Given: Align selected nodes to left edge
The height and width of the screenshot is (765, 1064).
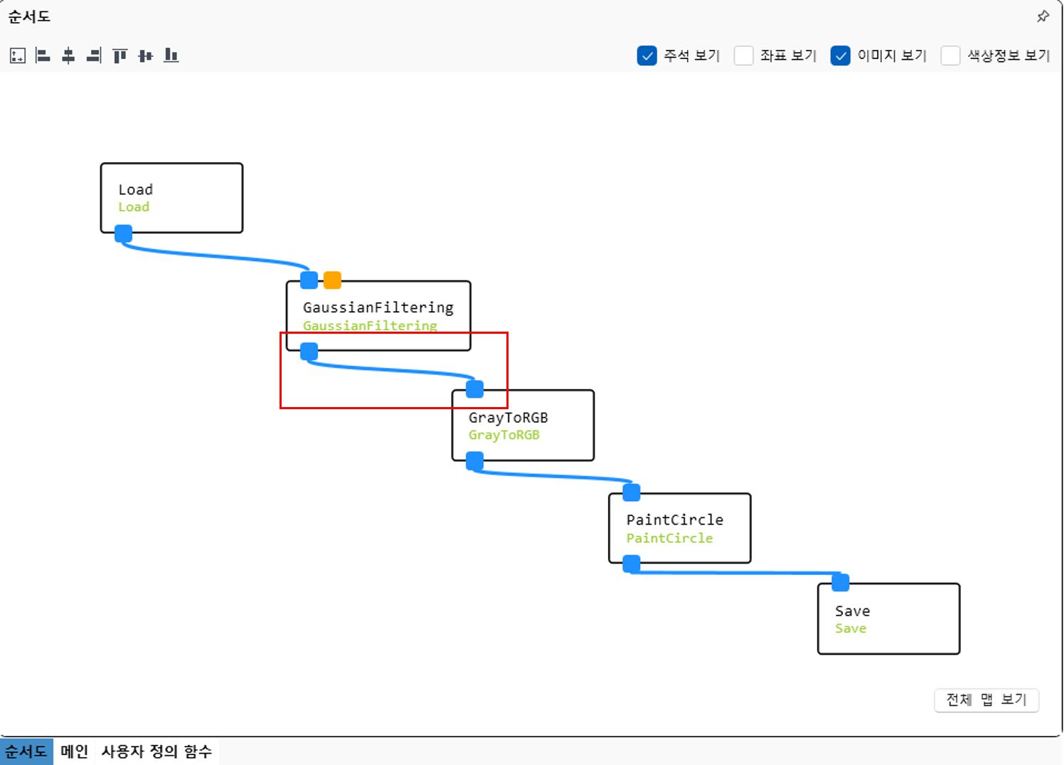Looking at the screenshot, I should 43,56.
